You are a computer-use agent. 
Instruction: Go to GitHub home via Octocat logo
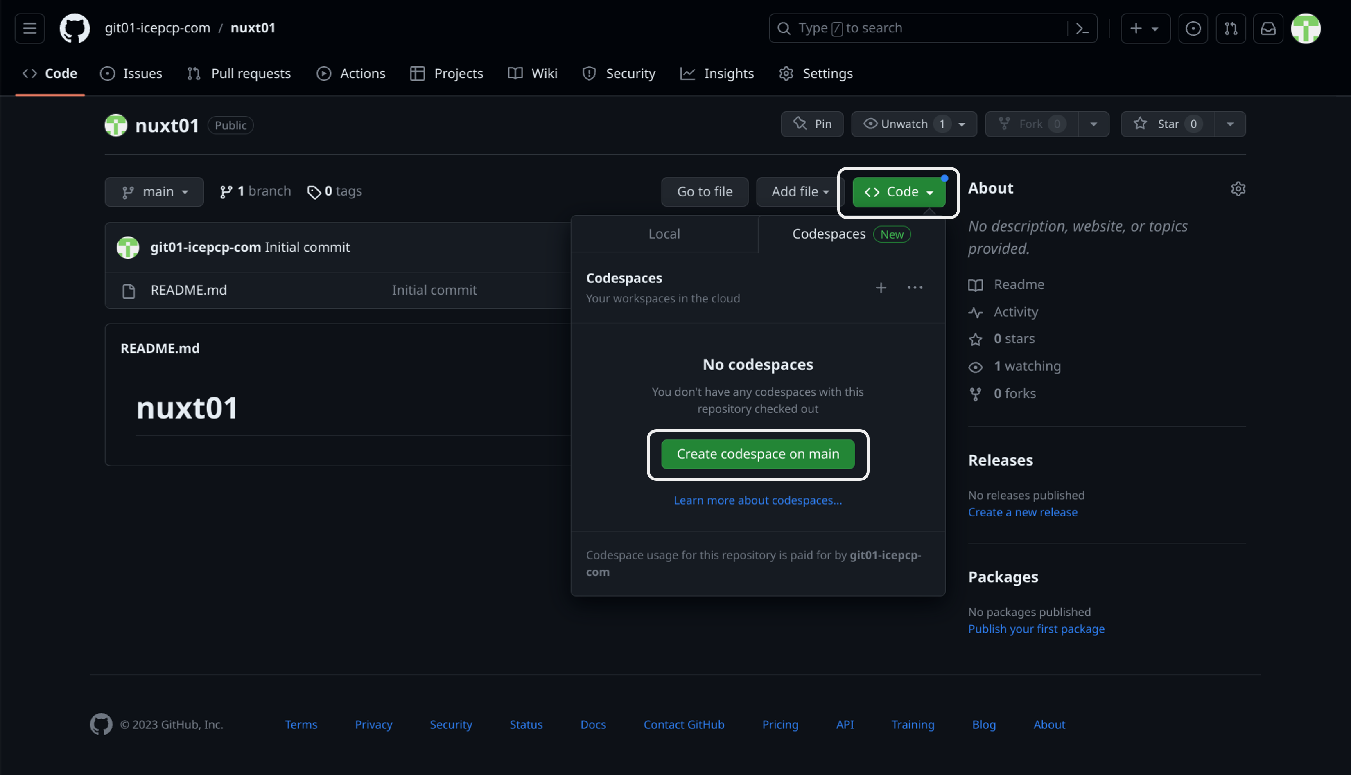(x=75, y=28)
